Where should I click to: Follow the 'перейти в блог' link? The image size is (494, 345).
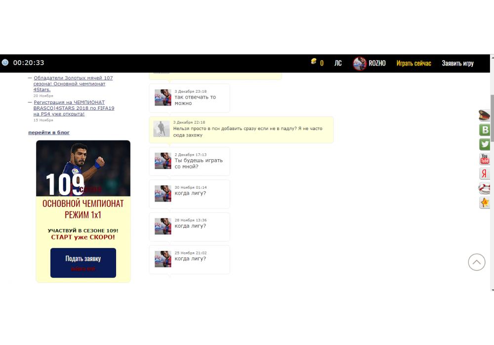[x=49, y=133]
